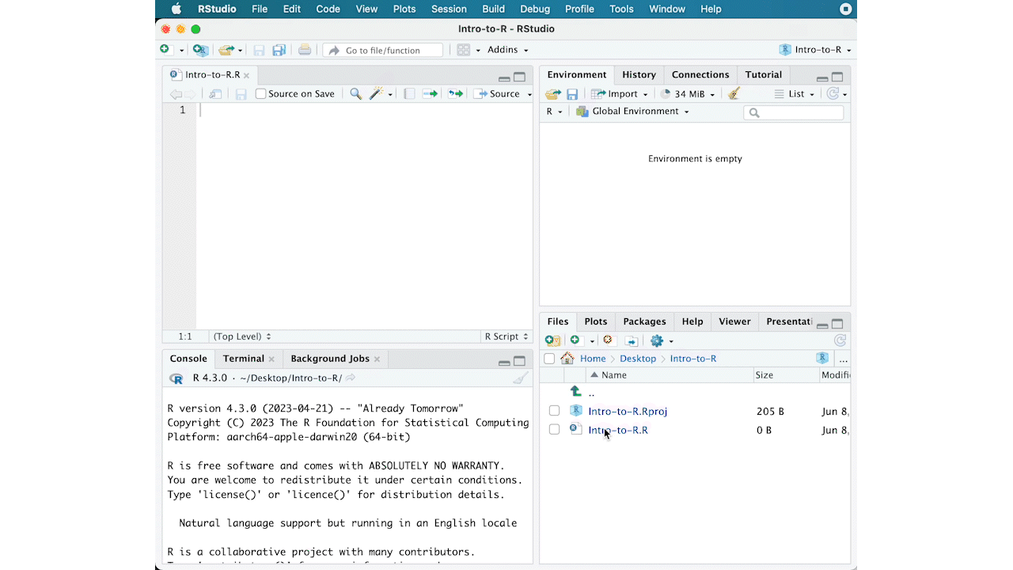Open the Session menu in menu bar
Viewport: 1013px width, 570px height.
click(x=449, y=9)
